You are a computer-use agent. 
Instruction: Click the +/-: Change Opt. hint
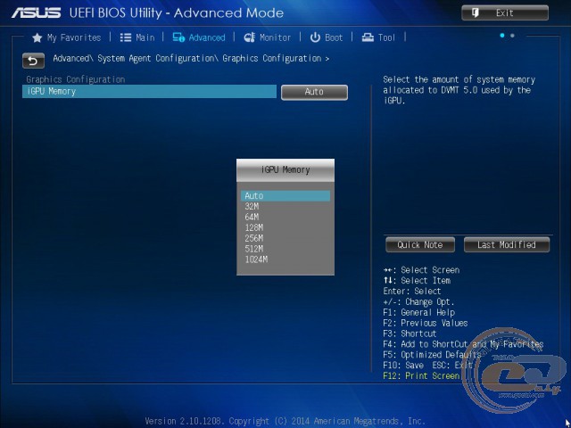pyautogui.click(x=418, y=301)
